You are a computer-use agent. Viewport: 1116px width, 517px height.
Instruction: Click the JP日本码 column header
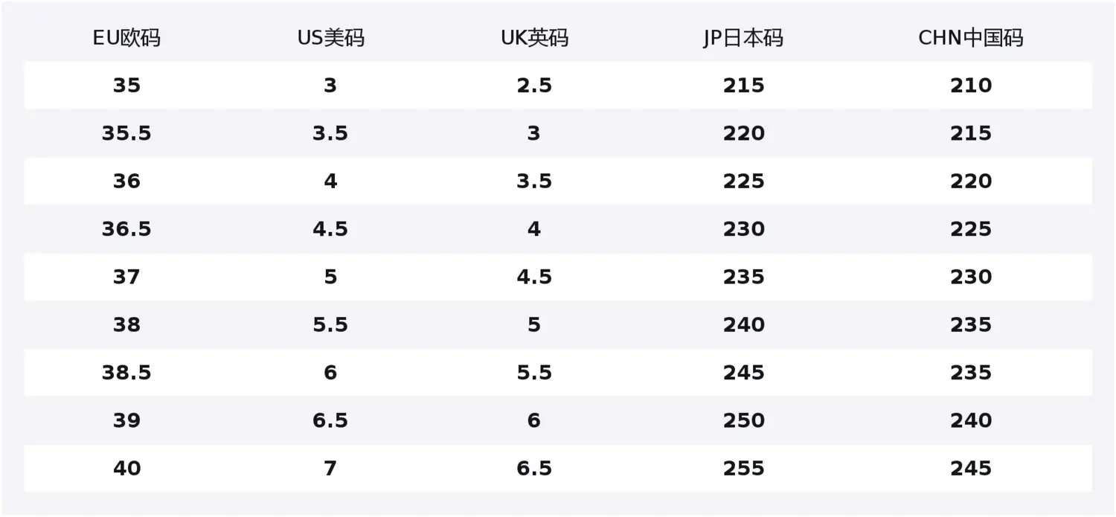pos(743,38)
